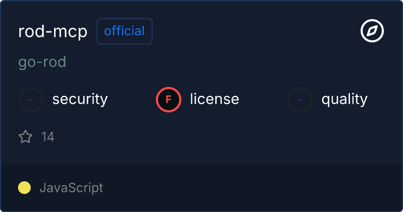Click the quality grade circle icon
The height and width of the screenshot is (212, 403).
300,99
